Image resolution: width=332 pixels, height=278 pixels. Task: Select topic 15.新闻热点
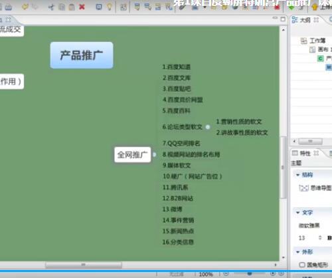coord(178,231)
